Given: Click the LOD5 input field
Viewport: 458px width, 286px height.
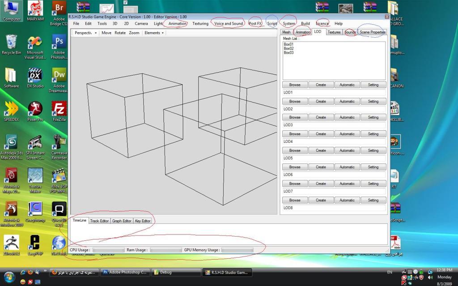Looking at the screenshot, I should pos(334,158).
